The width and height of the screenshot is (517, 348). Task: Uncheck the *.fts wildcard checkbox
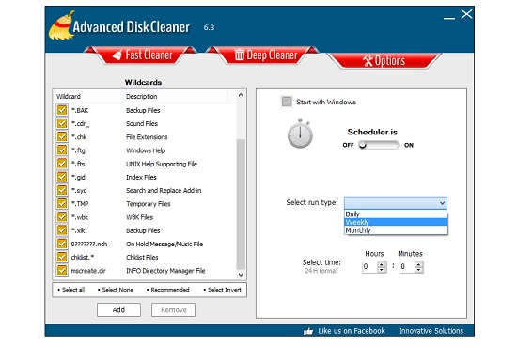(x=62, y=164)
